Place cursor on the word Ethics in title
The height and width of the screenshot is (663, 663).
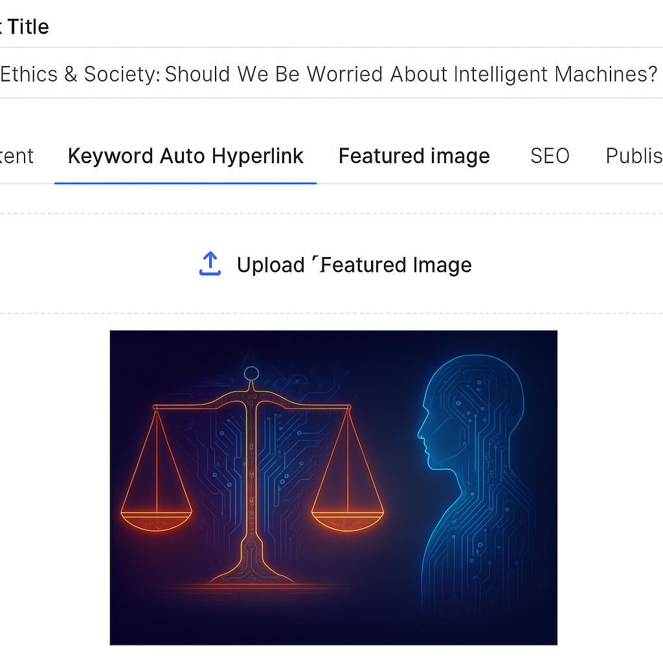point(30,74)
